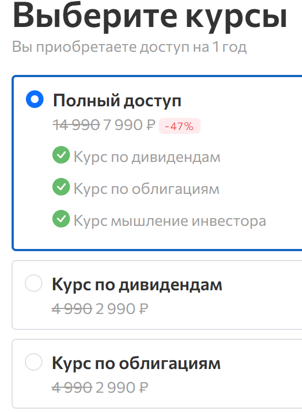The height and width of the screenshot is (412, 302).
Task: Click the bold Курс по облигациям card title
Action: 136,364
